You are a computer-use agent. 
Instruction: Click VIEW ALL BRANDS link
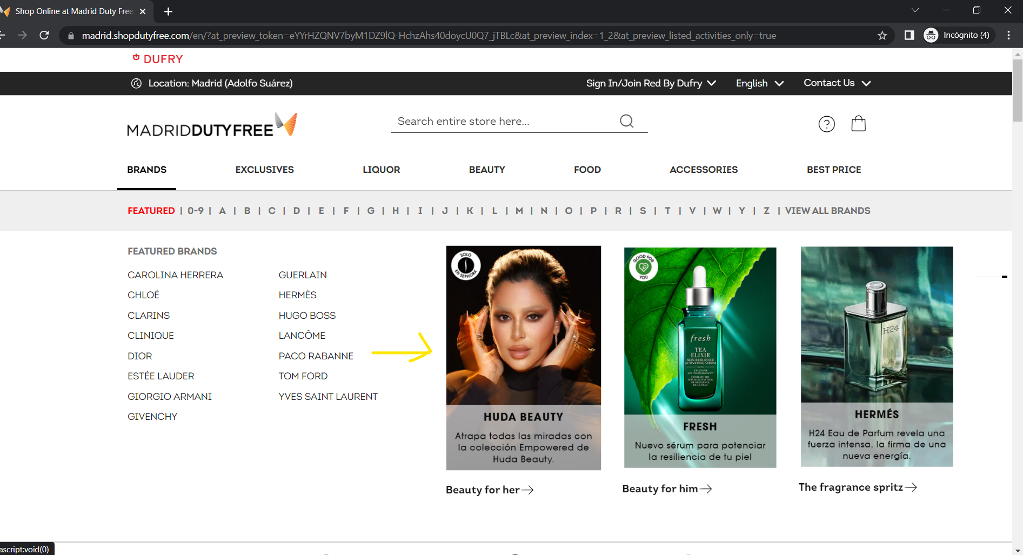[x=827, y=211]
